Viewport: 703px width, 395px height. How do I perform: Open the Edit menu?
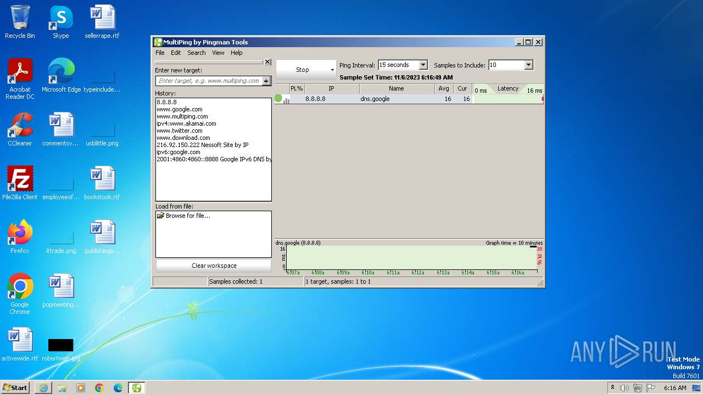176,53
